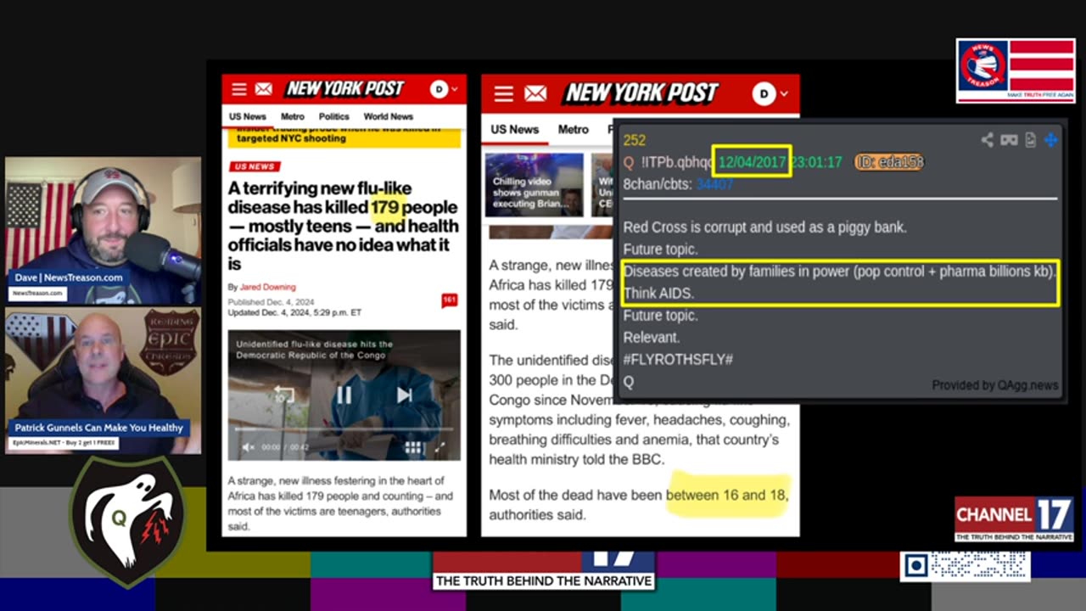
Task: Click the document icon in Q post header
Action: tap(1030, 140)
